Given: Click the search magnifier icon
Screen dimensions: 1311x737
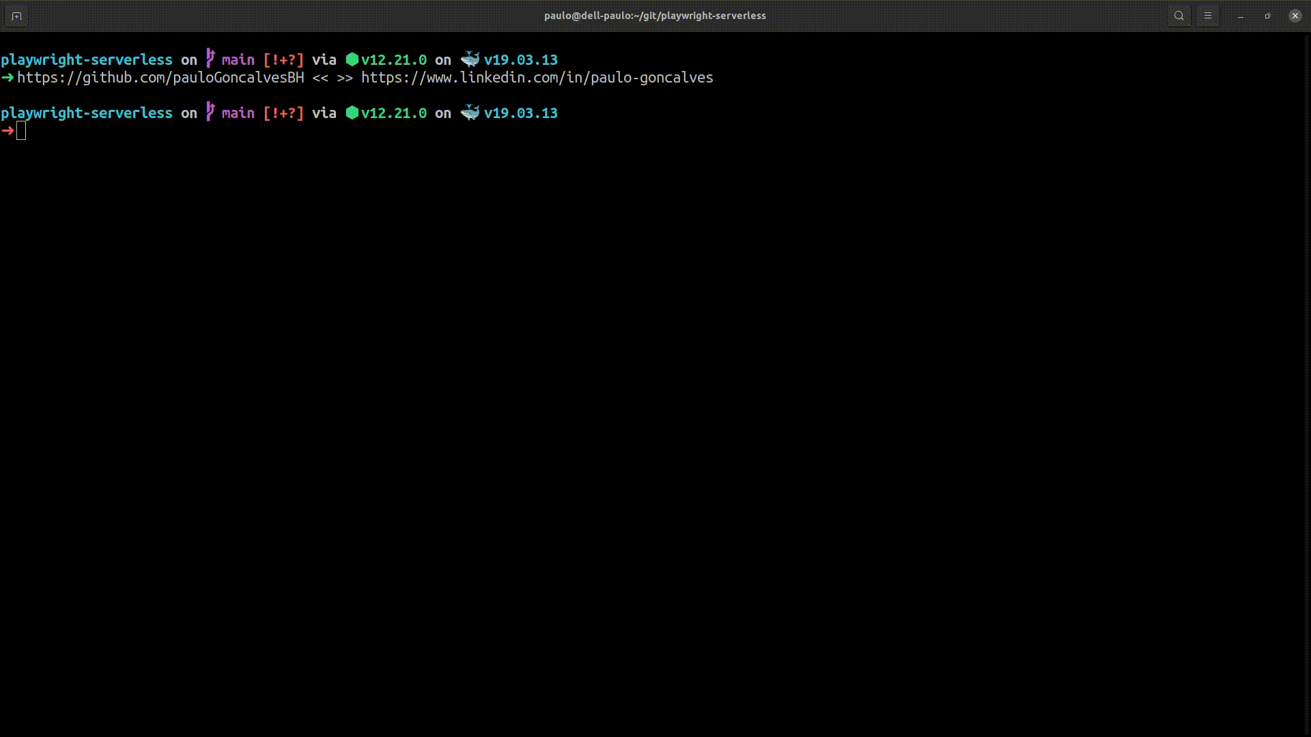Looking at the screenshot, I should coord(1179,16).
